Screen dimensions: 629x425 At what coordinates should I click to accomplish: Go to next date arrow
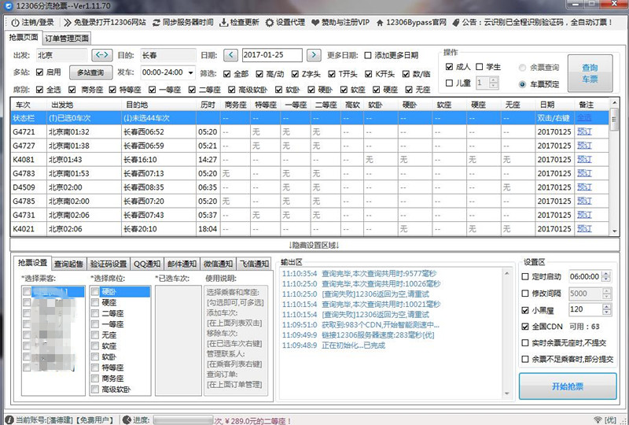(x=314, y=54)
